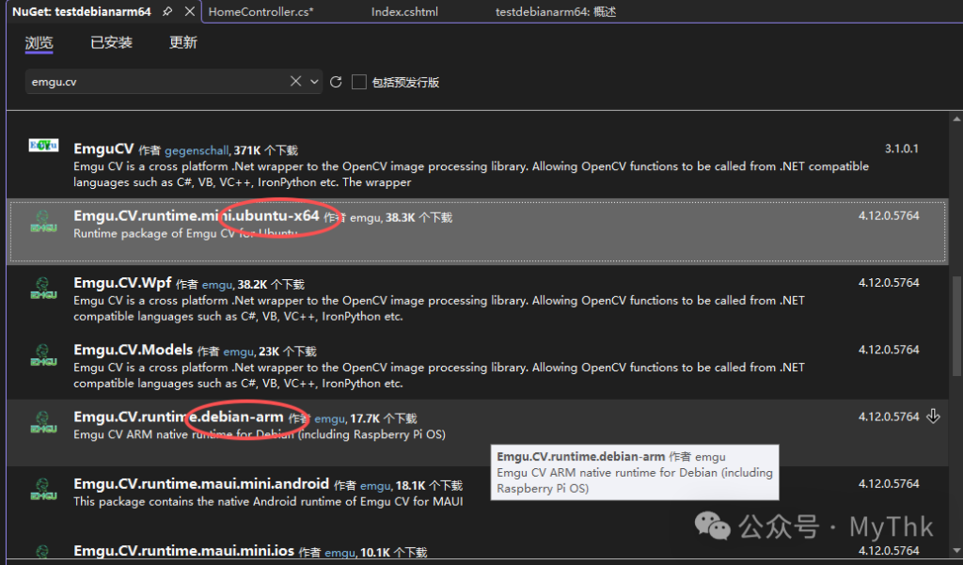Expand the search history dropdown arrow
Viewport: 963px width, 565px height.
[314, 82]
